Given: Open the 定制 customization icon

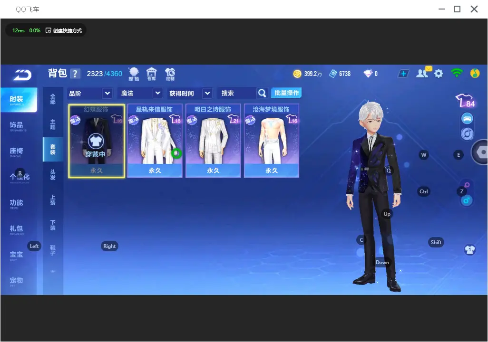Looking at the screenshot, I should point(170,74).
